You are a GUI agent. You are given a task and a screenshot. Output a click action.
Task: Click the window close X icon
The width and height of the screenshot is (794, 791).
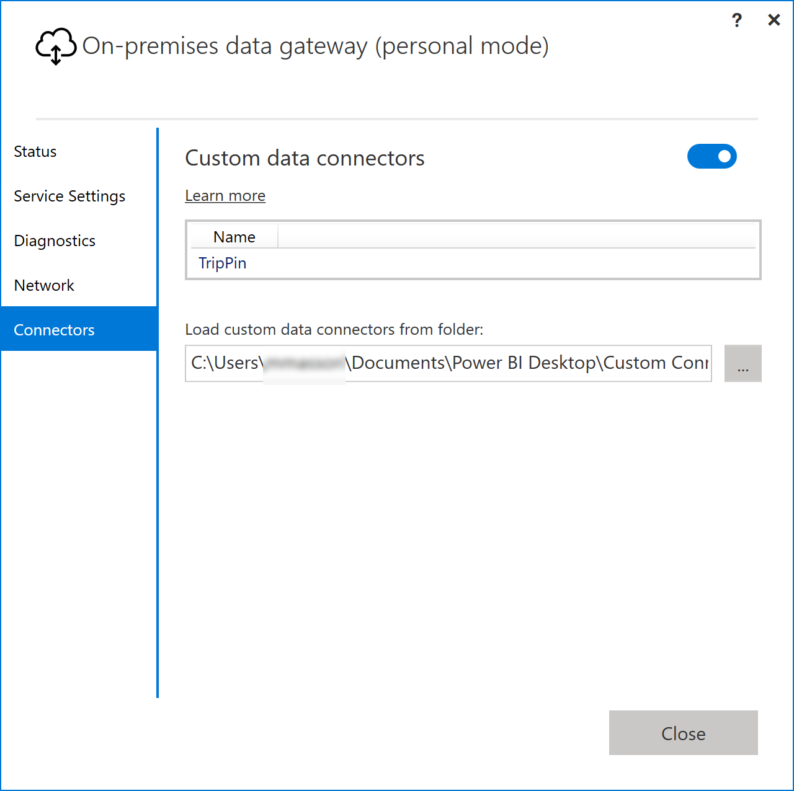pyautogui.click(x=774, y=19)
